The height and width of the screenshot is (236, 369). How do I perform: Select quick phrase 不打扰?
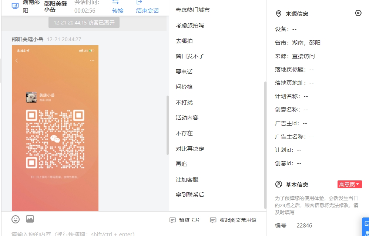coord(184,103)
